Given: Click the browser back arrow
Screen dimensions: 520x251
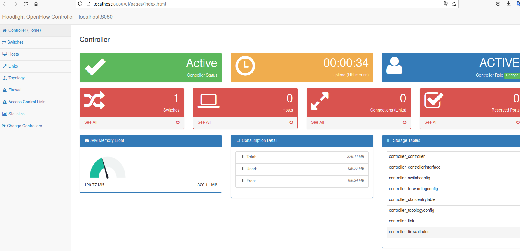Looking at the screenshot, I should (x=5, y=4).
